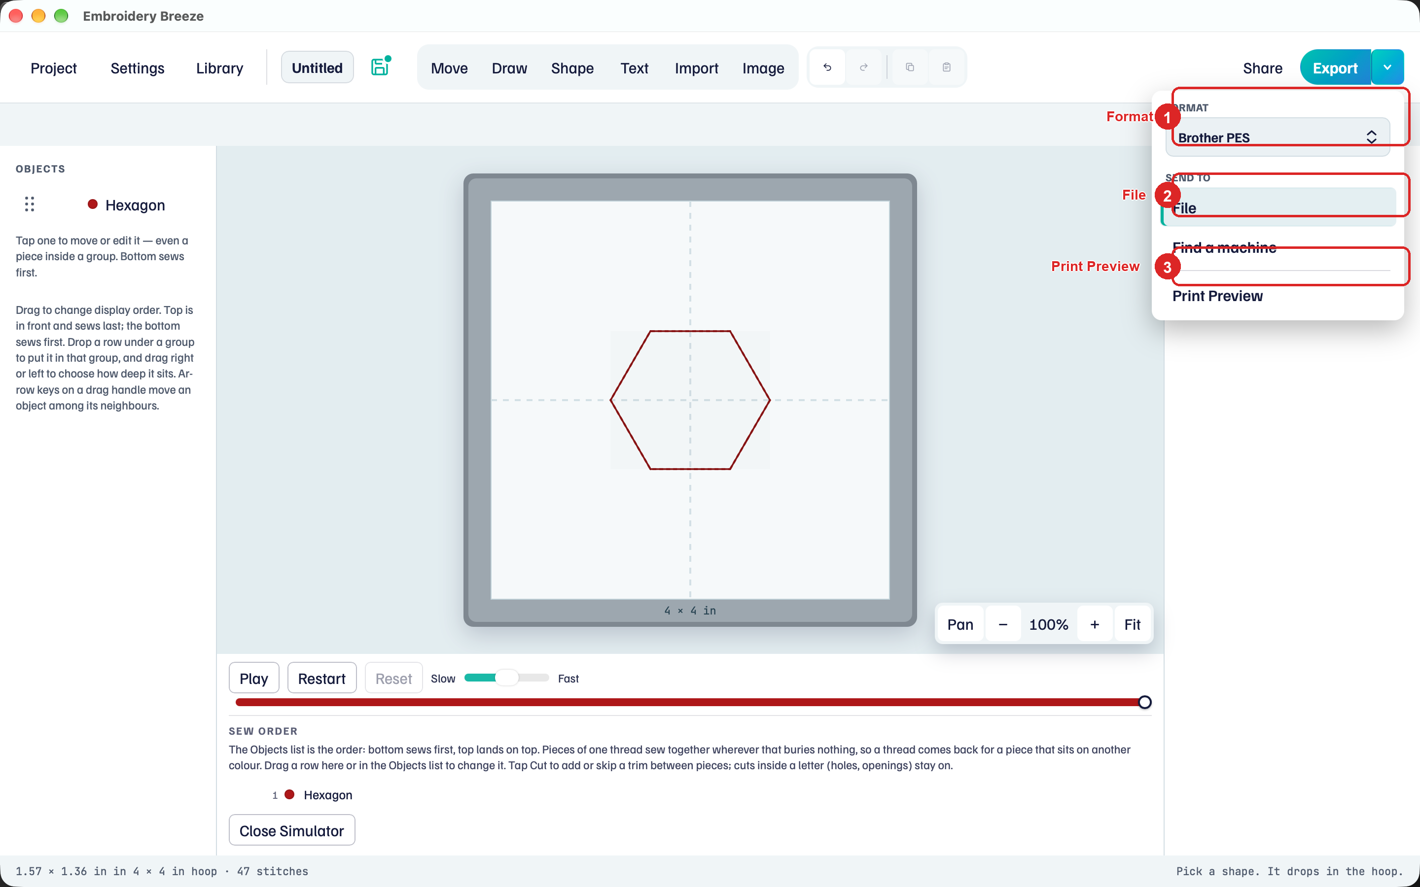Select the Shape tool
Screen dimensions: 1420x887
click(x=572, y=68)
